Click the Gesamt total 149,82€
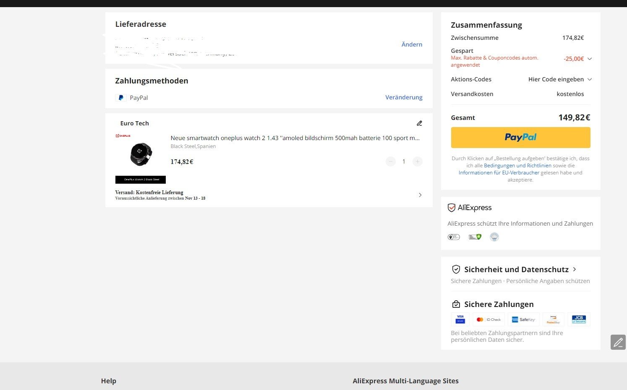This screenshot has height=390, width=627. (574, 117)
